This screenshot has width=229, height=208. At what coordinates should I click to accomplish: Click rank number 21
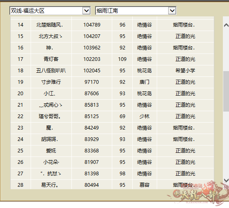(20, 105)
